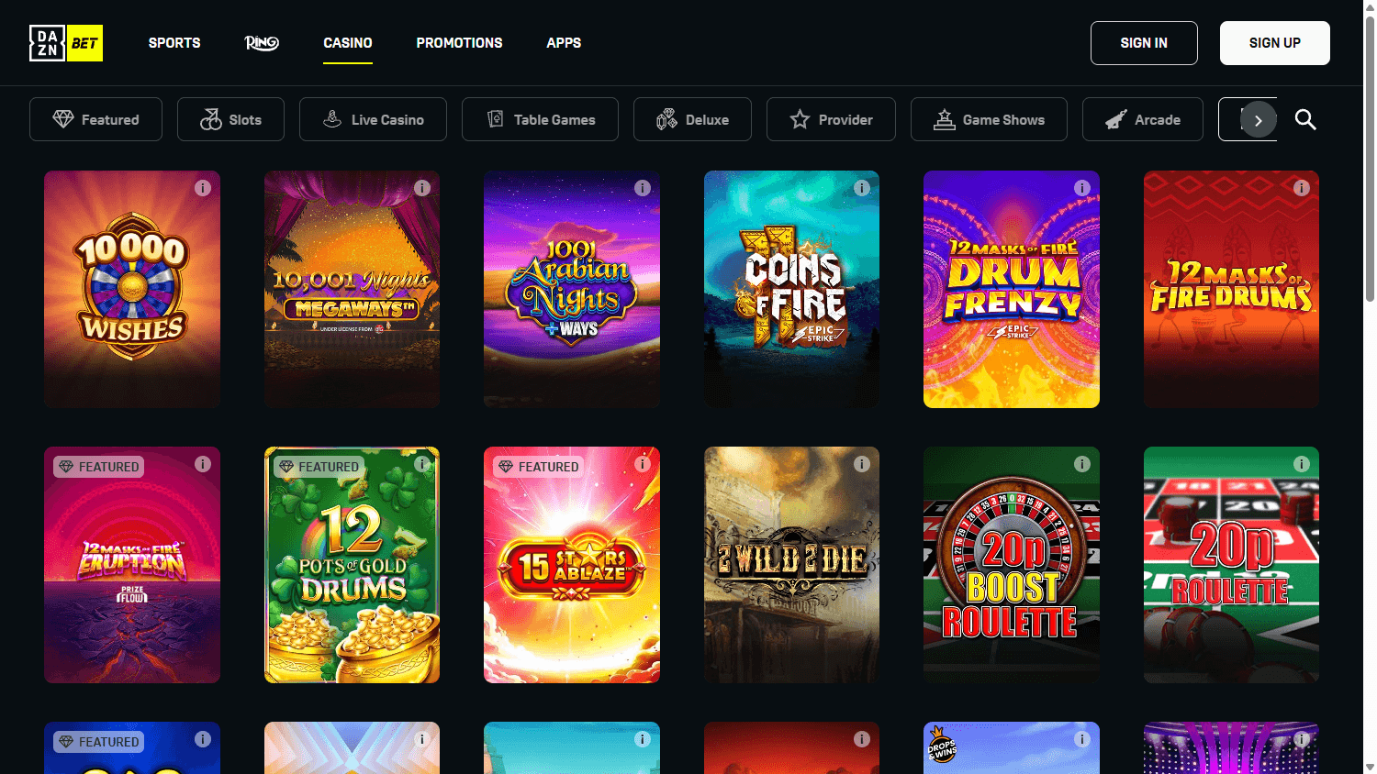Open the Game Shows category
This screenshot has width=1377, height=774.
click(989, 119)
